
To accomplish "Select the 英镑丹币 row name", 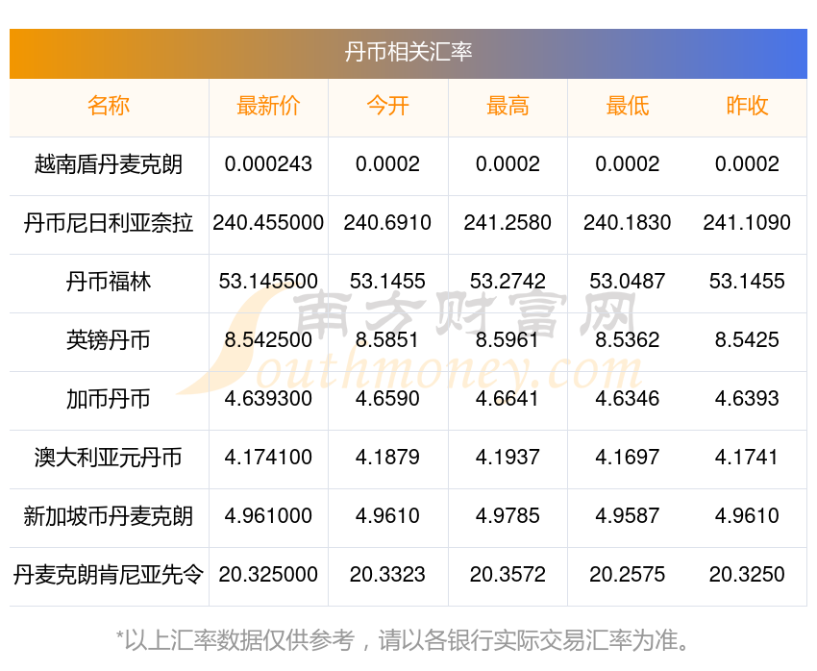I will (109, 340).
